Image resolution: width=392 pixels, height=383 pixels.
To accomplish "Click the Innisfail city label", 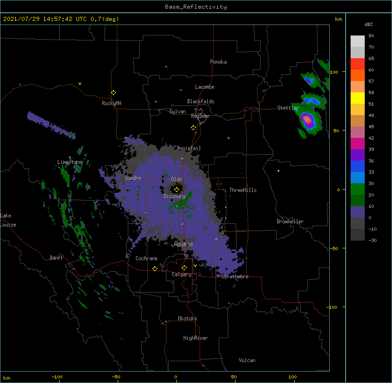I will [x=189, y=148].
